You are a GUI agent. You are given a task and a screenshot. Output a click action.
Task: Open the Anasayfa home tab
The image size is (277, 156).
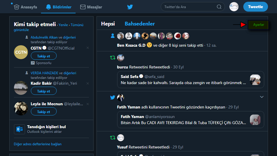tap(26, 7)
